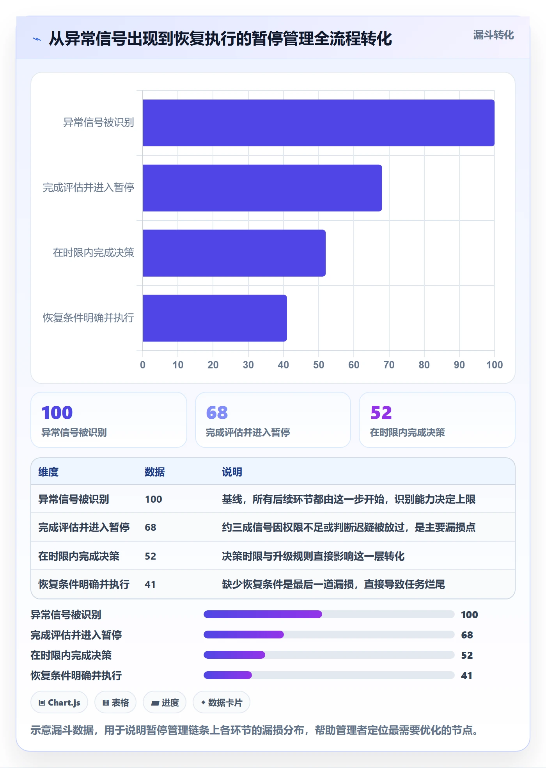546x768 pixels.
Task: Click table cell 在时限内完成决策 in 维度 column
Action: (79, 556)
